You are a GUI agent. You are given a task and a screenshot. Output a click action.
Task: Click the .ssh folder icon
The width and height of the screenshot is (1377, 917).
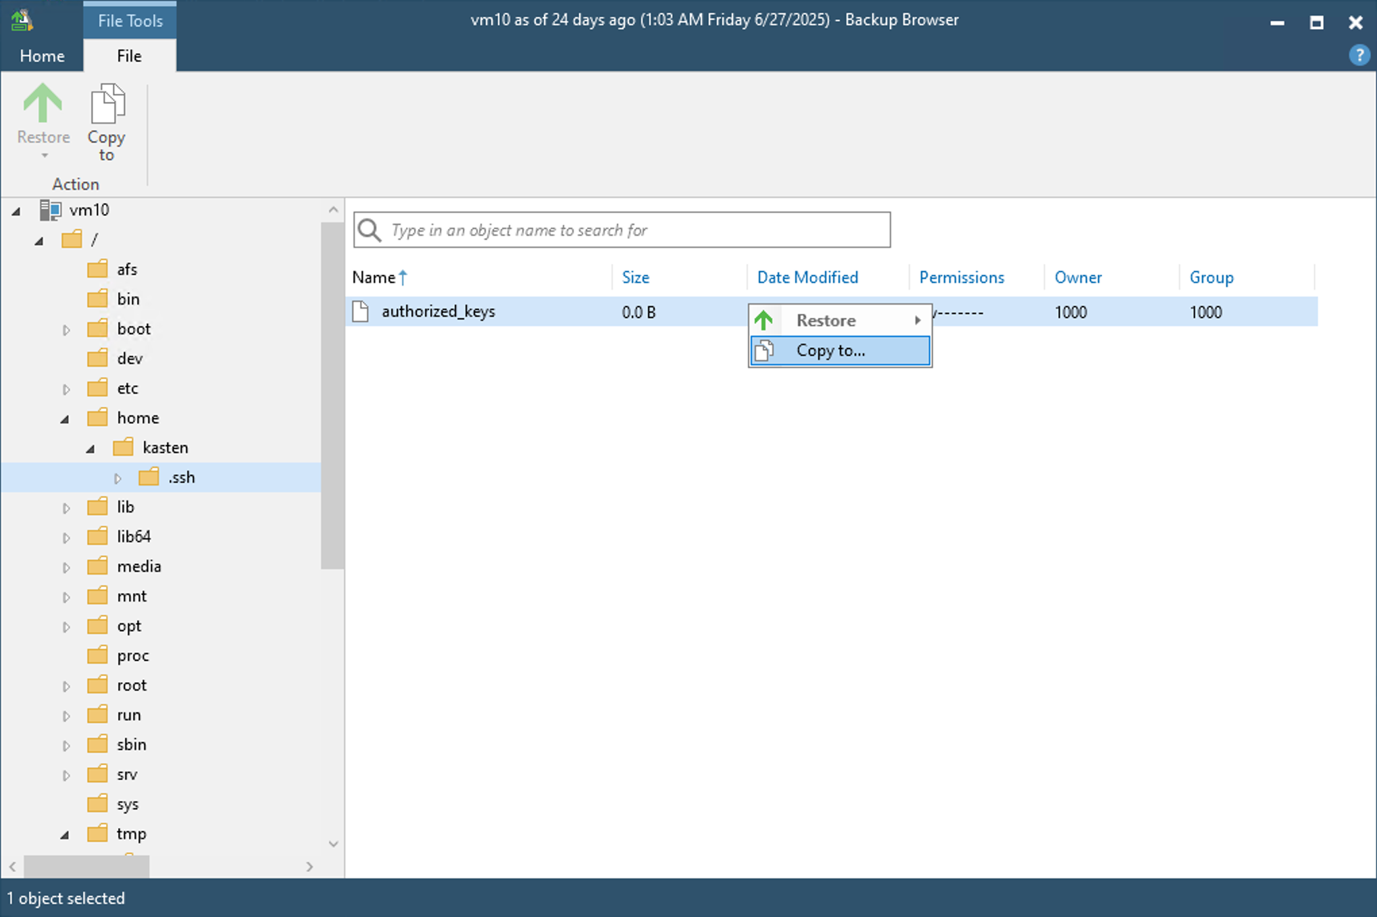[x=149, y=477]
